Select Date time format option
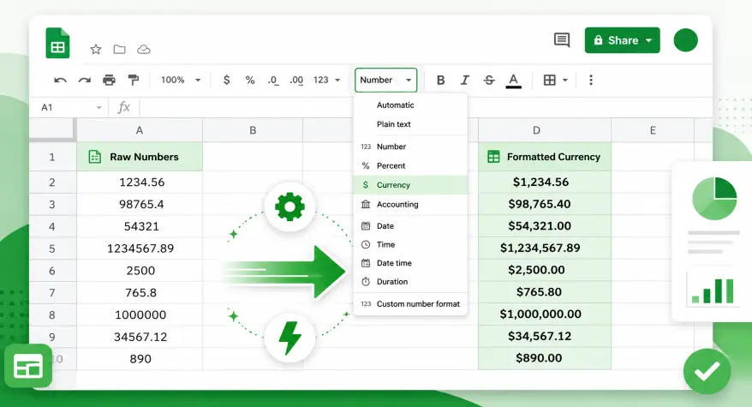 pyautogui.click(x=410, y=263)
